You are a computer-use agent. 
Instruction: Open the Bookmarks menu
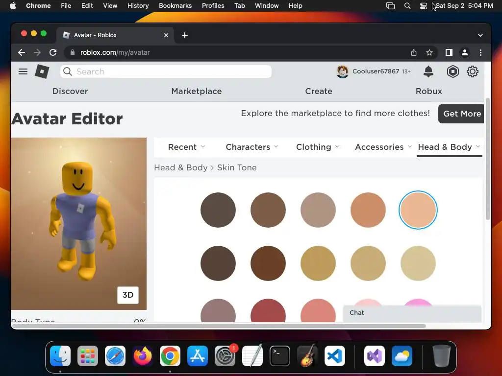point(175,6)
